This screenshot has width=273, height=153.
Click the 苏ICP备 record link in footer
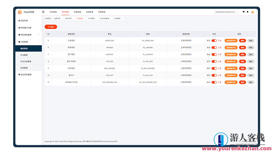pos(91,142)
